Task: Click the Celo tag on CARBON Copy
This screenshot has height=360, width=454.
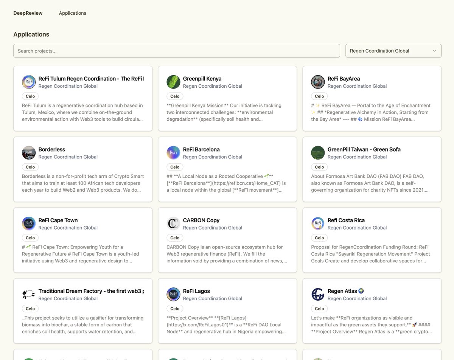Action: (x=175, y=237)
